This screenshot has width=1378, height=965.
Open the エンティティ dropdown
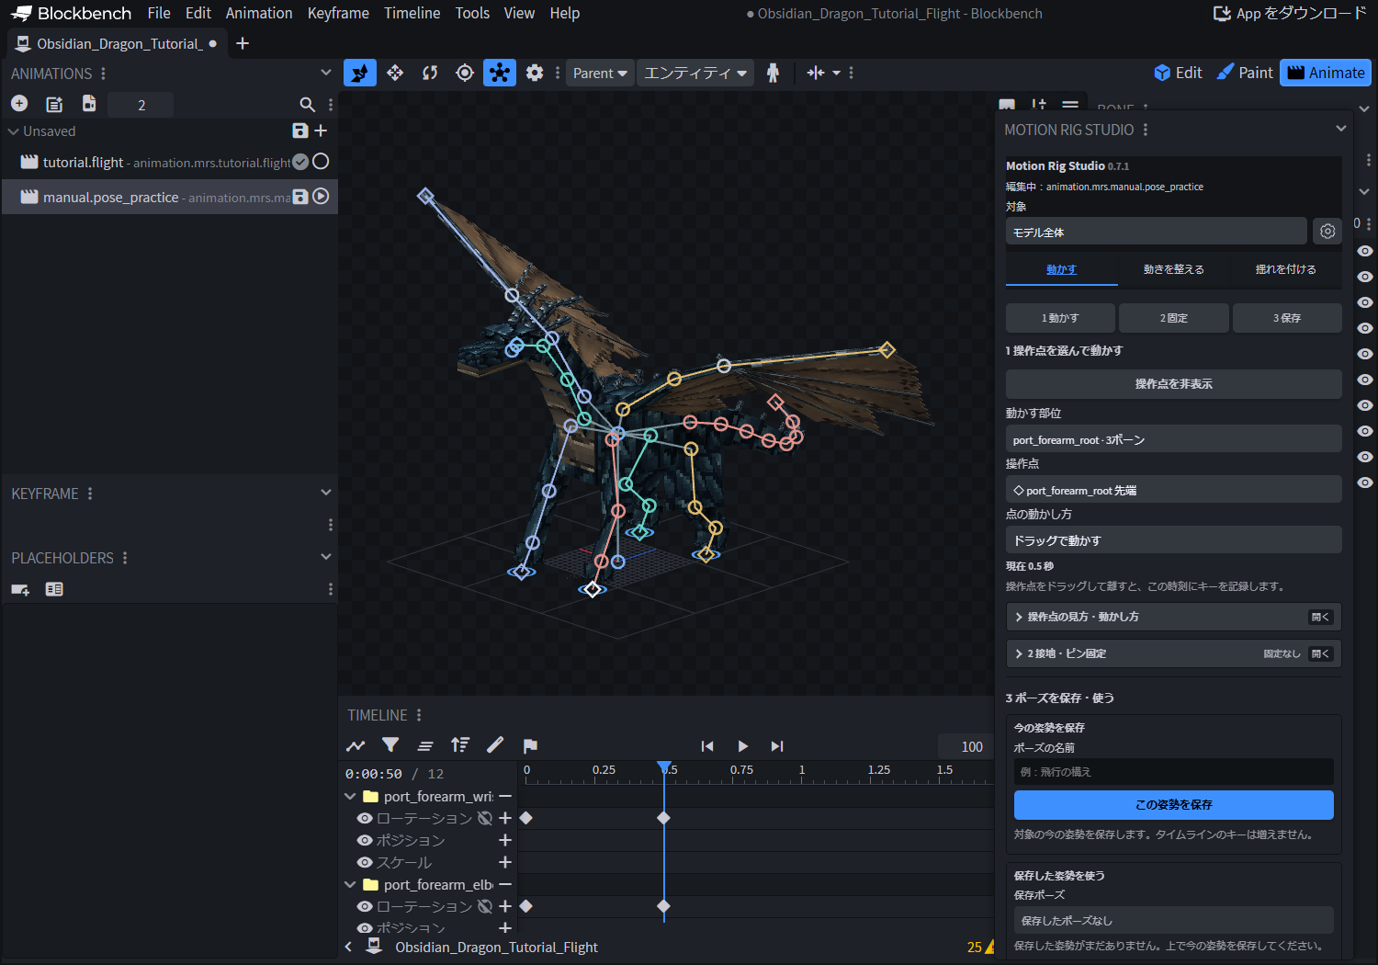(695, 73)
